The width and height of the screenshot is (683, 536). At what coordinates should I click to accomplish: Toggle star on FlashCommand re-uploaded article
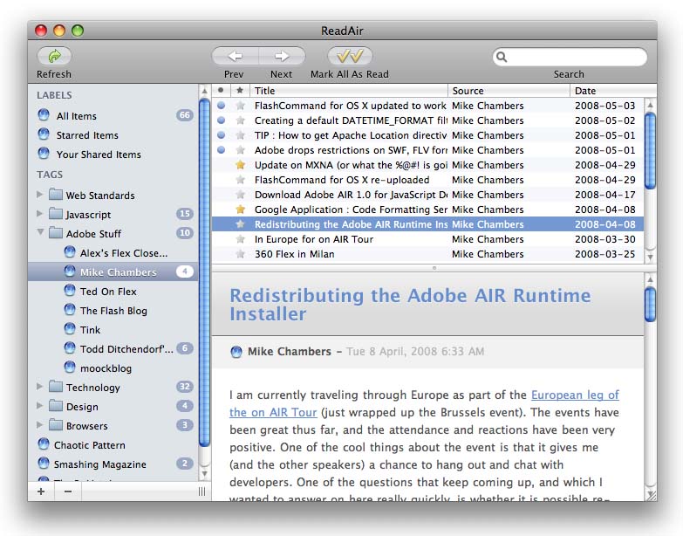[x=240, y=180]
